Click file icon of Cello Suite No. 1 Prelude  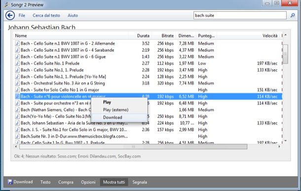(x=17, y=63)
